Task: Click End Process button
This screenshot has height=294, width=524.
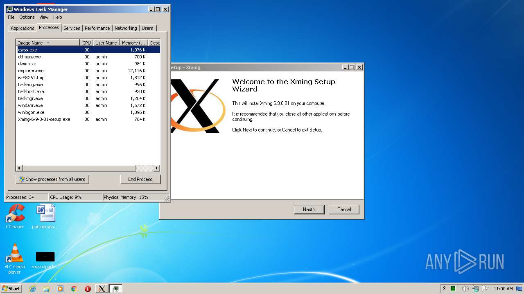Action: tap(140, 179)
